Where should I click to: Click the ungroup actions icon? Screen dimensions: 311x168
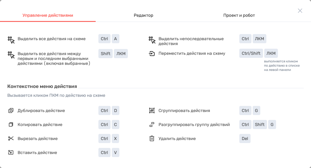coord(152,125)
